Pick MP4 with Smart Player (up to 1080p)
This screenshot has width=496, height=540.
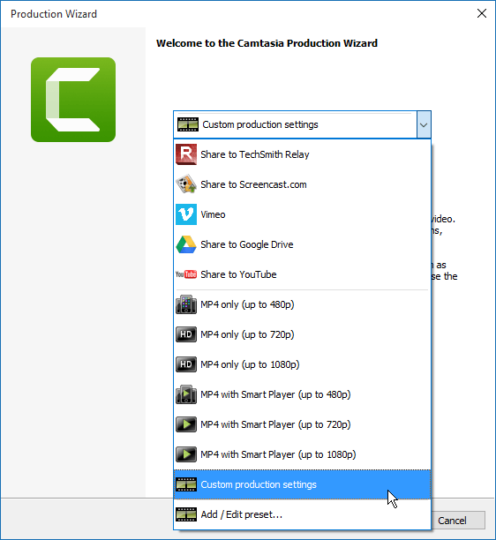[302, 454]
